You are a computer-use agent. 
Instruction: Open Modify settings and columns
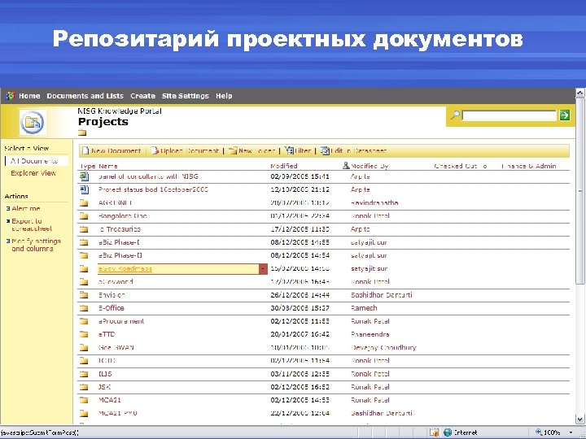(37, 245)
